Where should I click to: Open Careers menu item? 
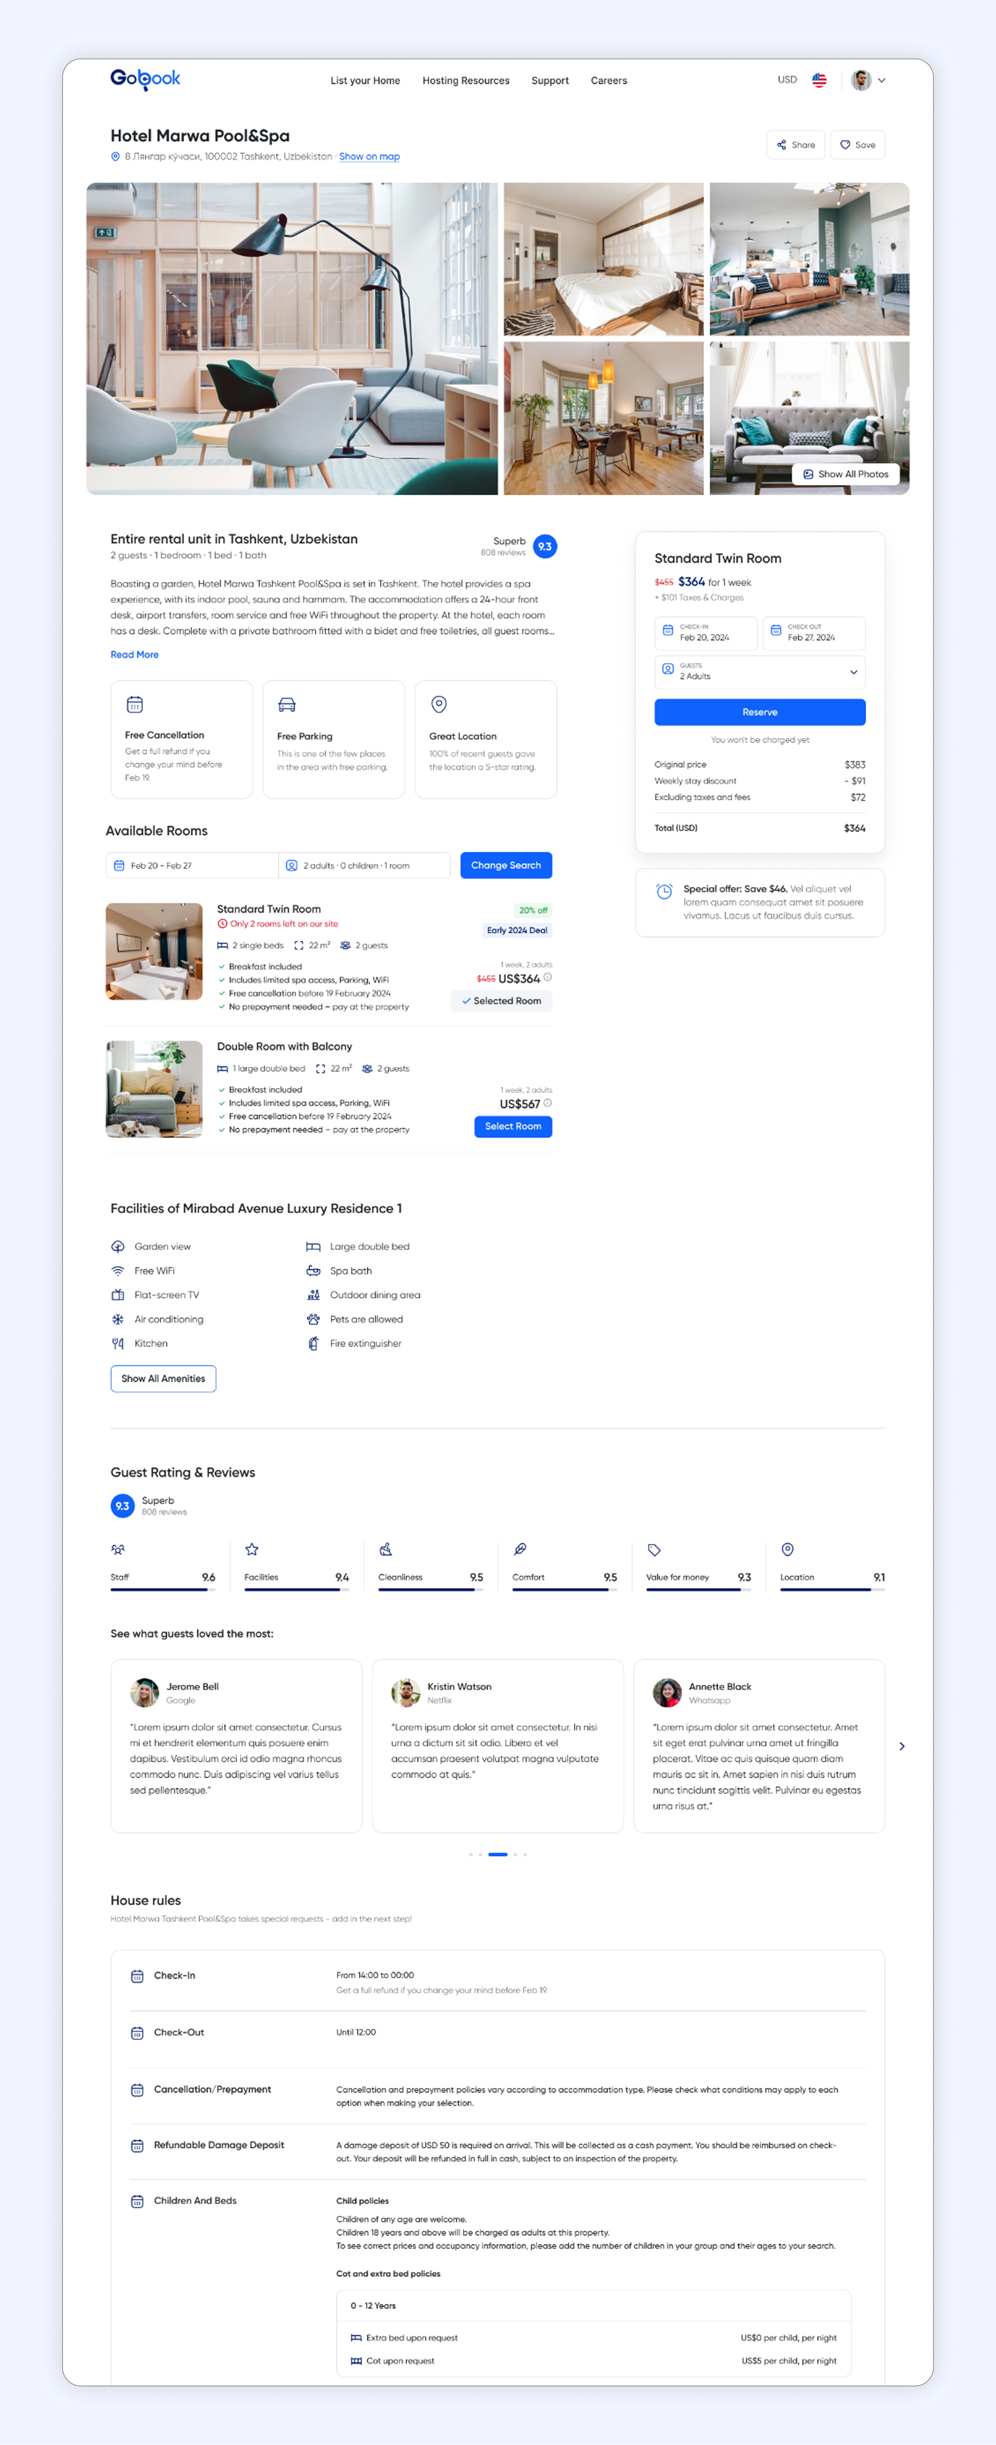[609, 81]
